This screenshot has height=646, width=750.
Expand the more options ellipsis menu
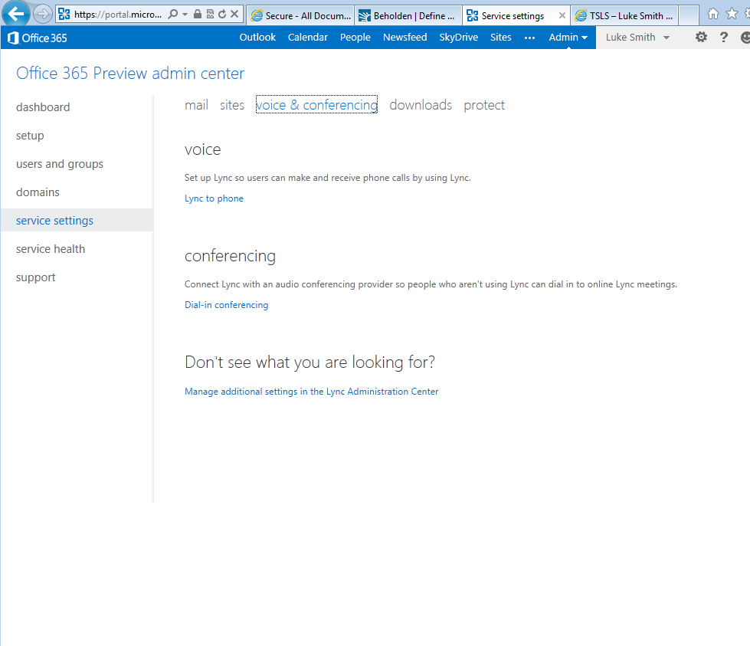529,38
